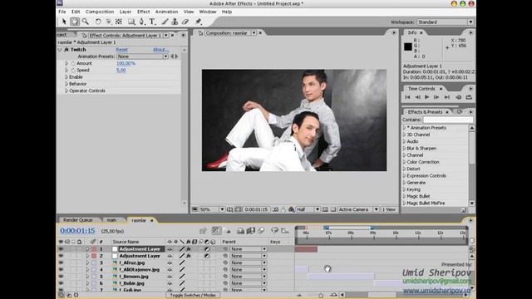Image resolution: width=532 pixels, height=299 pixels.
Task: Toggle visibility of t_Benom.jpg layer
Action: 61,277
